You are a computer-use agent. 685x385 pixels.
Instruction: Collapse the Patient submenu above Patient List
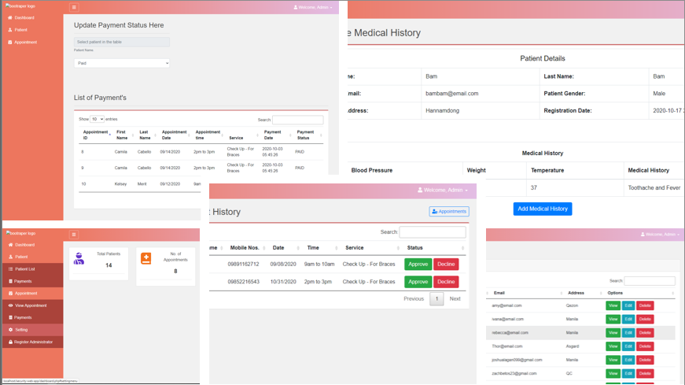(33, 257)
